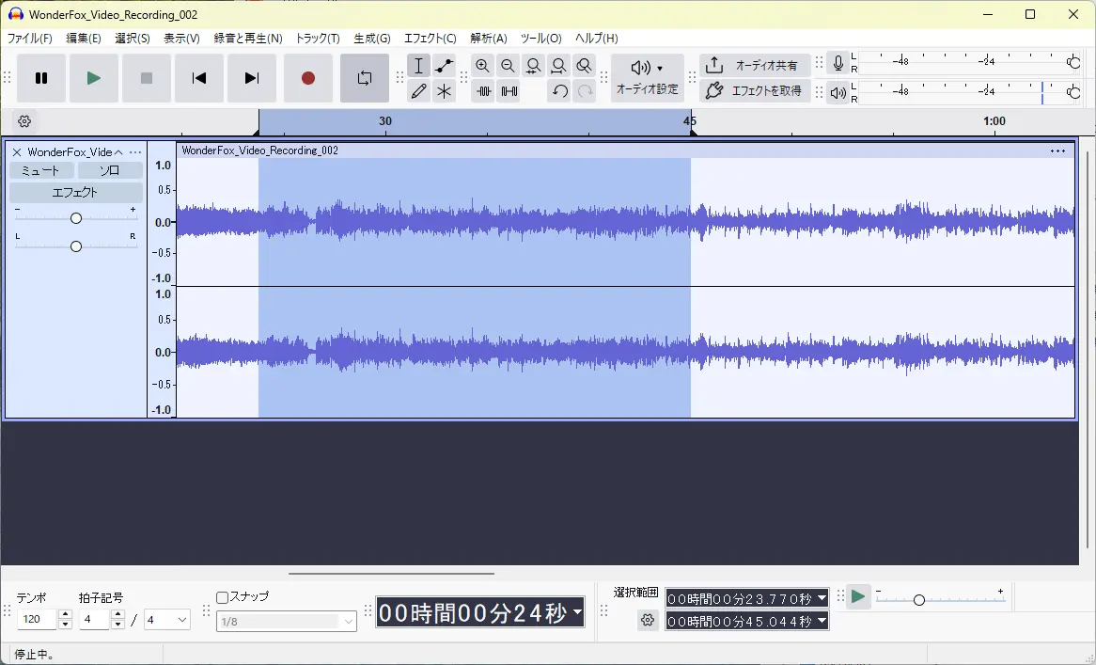Click the テンポ value field 120
The image size is (1096, 665).
(38, 619)
